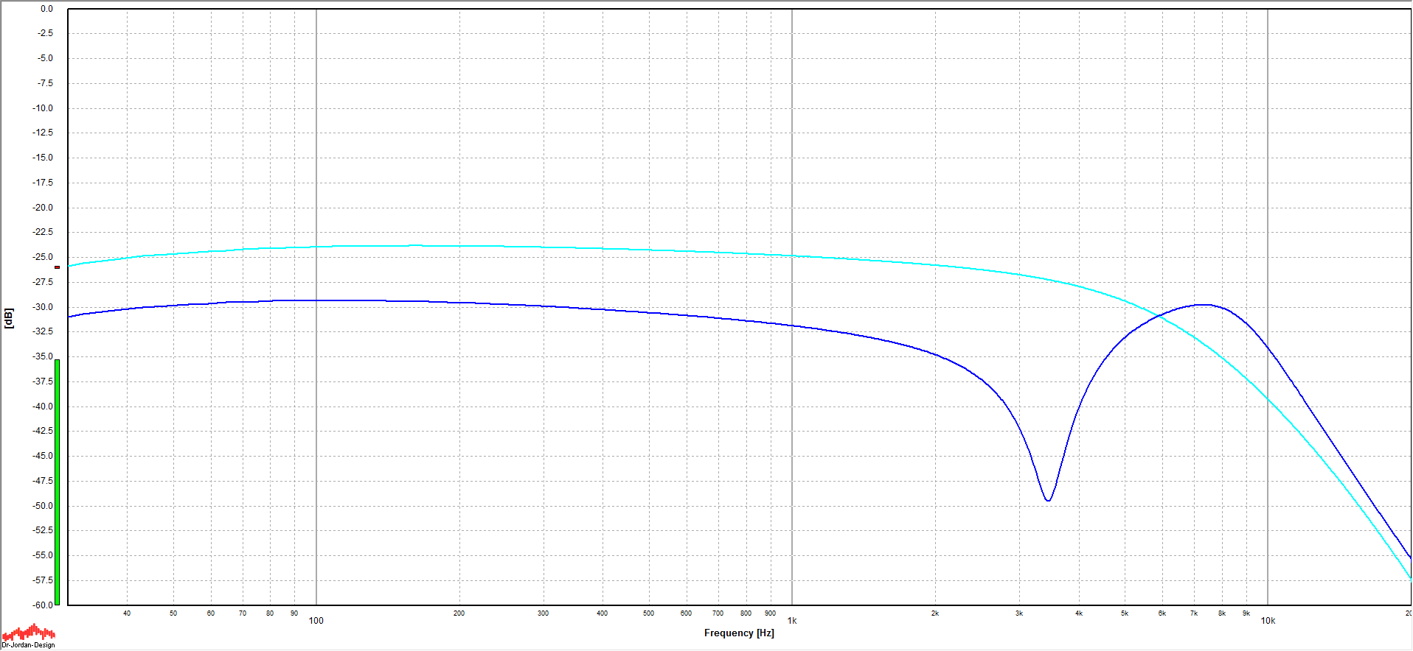This screenshot has height=651, width=1413.
Task: Click the cyan curve at 1k line
Action: point(792,256)
